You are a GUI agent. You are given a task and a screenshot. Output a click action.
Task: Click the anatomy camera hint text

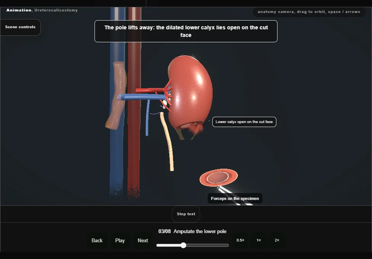pyautogui.click(x=309, y=12)
